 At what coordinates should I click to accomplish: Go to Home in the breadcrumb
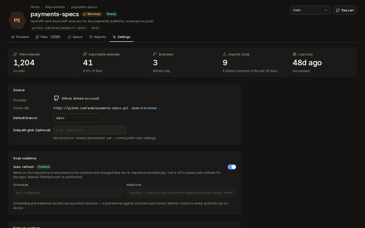coord(35,7)
